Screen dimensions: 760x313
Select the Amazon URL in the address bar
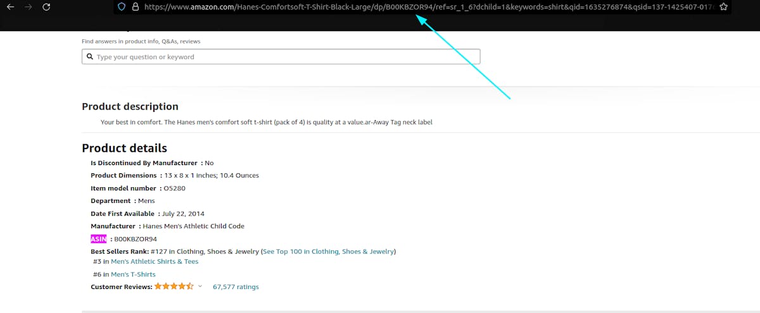pos(429,7)
